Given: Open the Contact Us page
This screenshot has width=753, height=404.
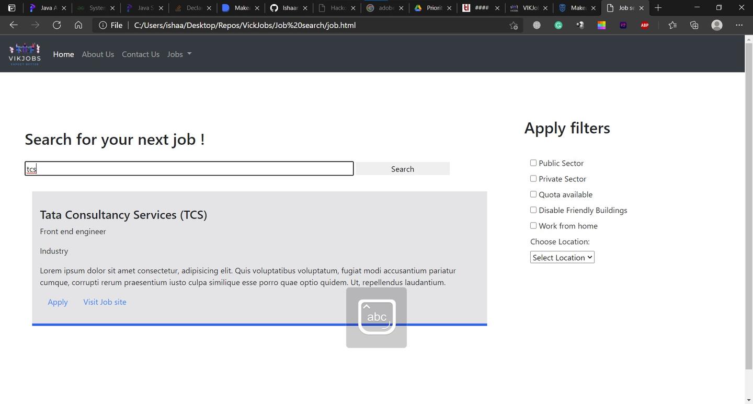Looking at the screenshot, I should (x=141, y=54).
